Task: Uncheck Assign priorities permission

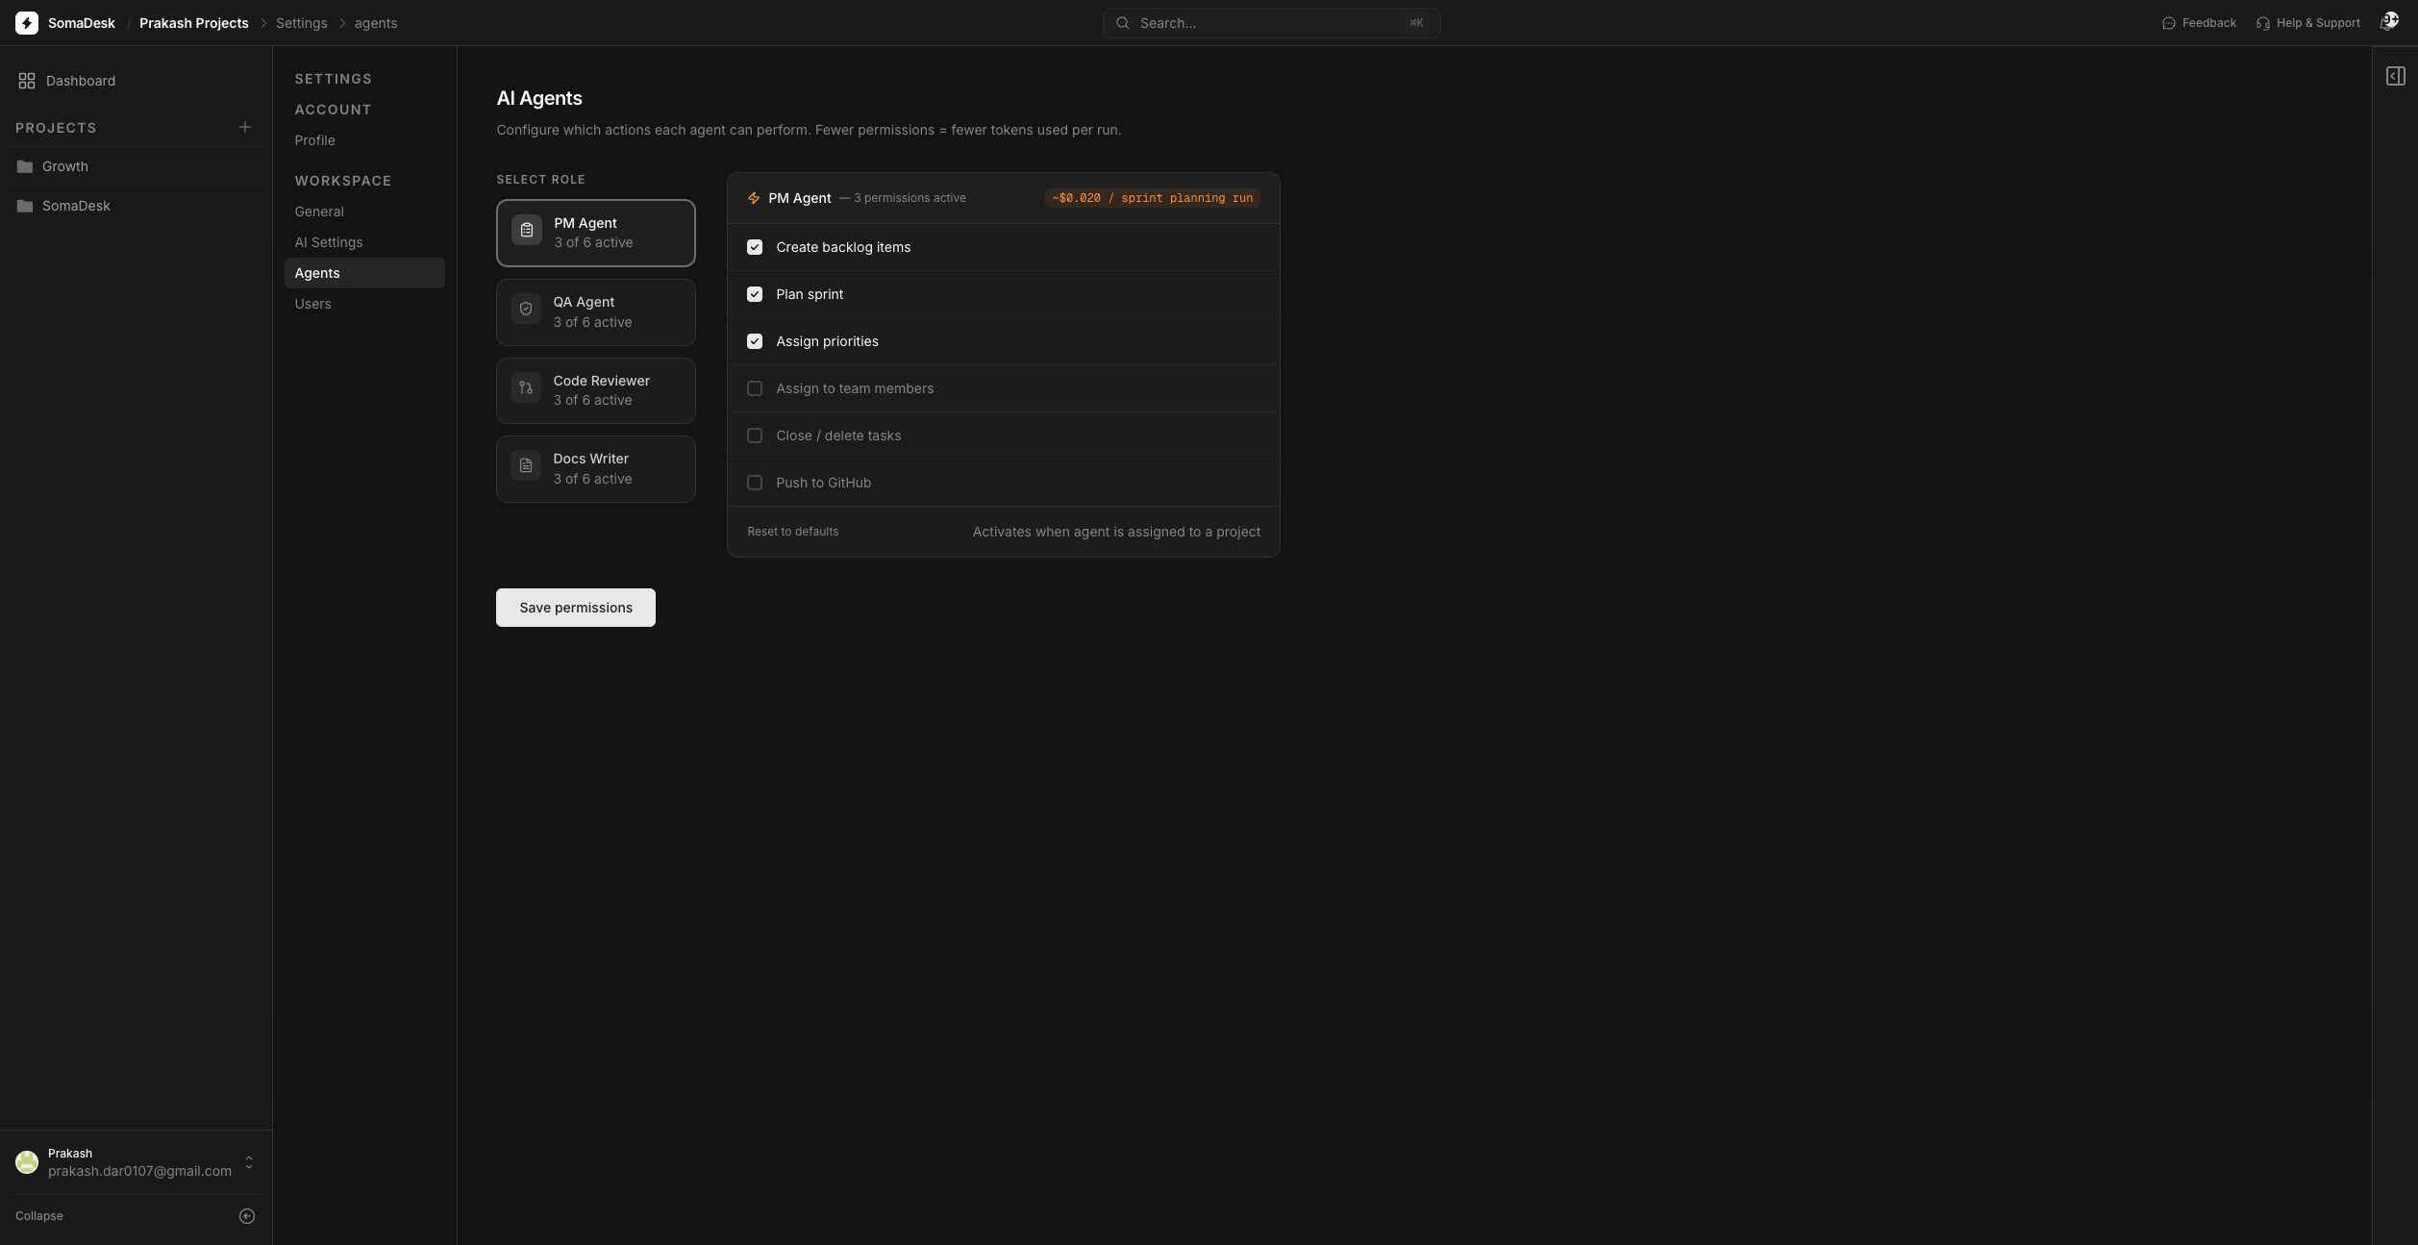Action: [755, 341]
